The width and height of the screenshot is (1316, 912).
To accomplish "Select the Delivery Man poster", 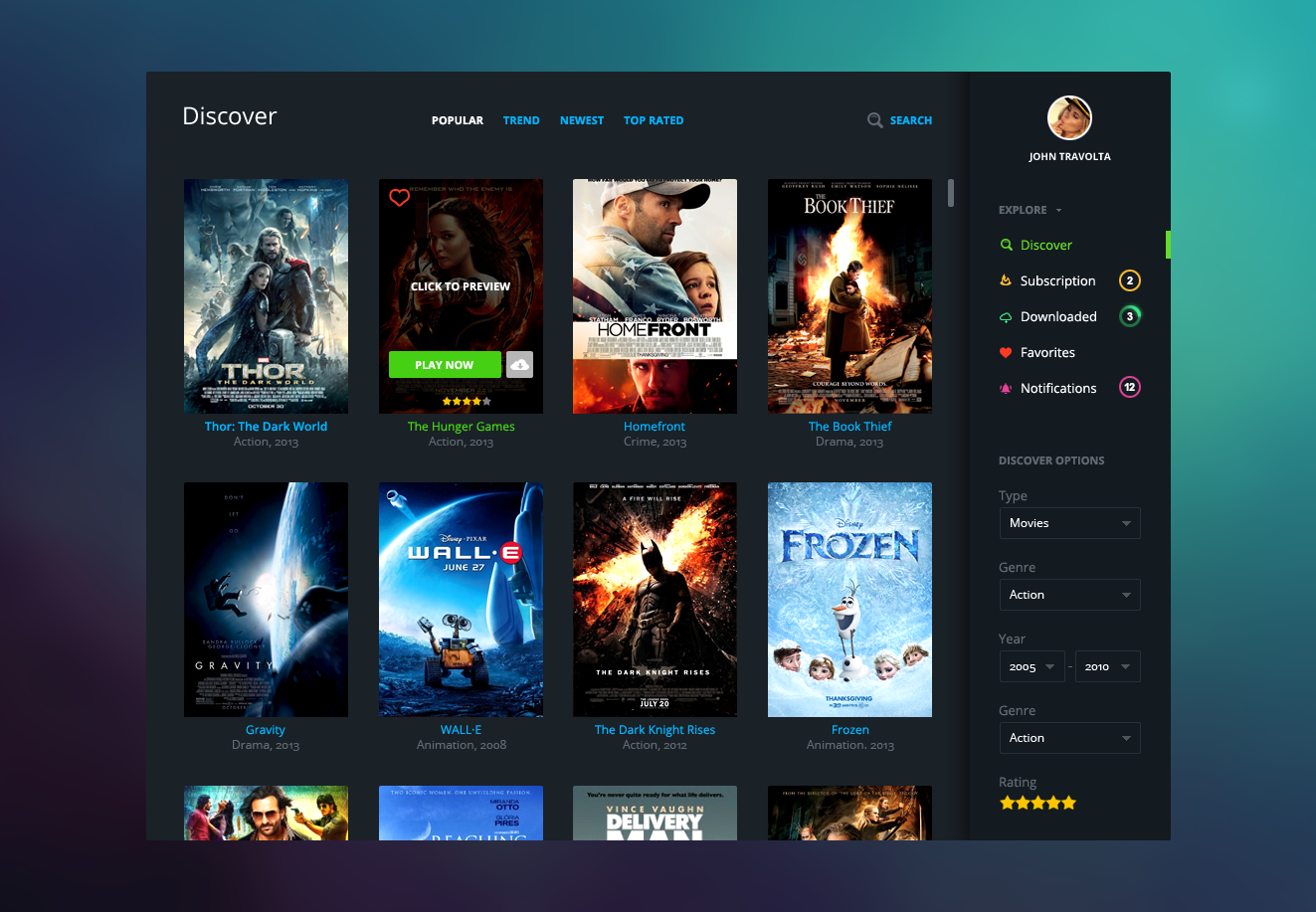I will click(655, 813).
